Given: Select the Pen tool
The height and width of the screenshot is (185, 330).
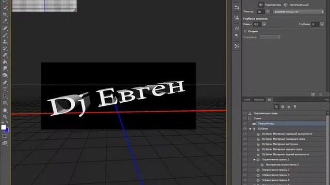Looking at the screenshot, I should [x=5, y=82].
